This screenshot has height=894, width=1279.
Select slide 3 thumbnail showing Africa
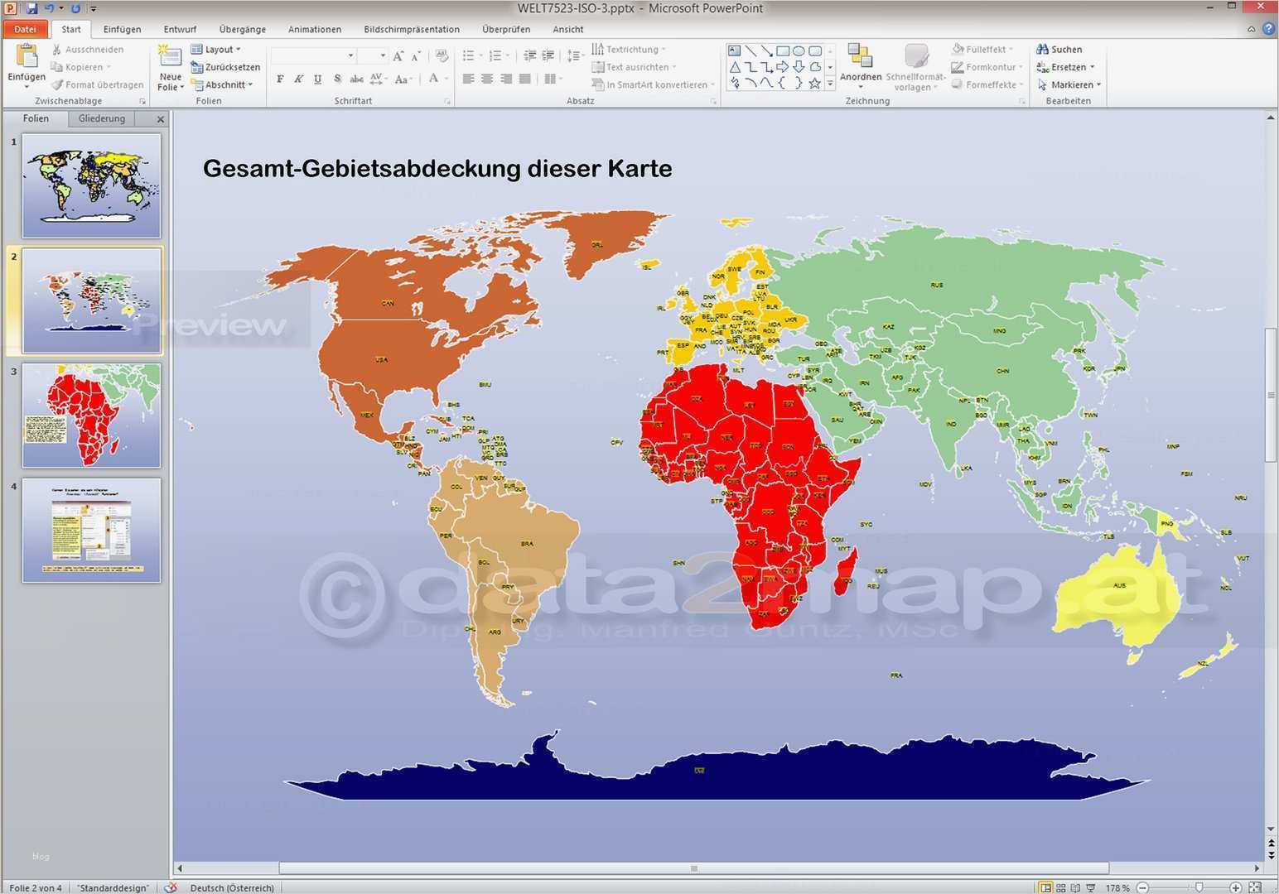(91, 416)
